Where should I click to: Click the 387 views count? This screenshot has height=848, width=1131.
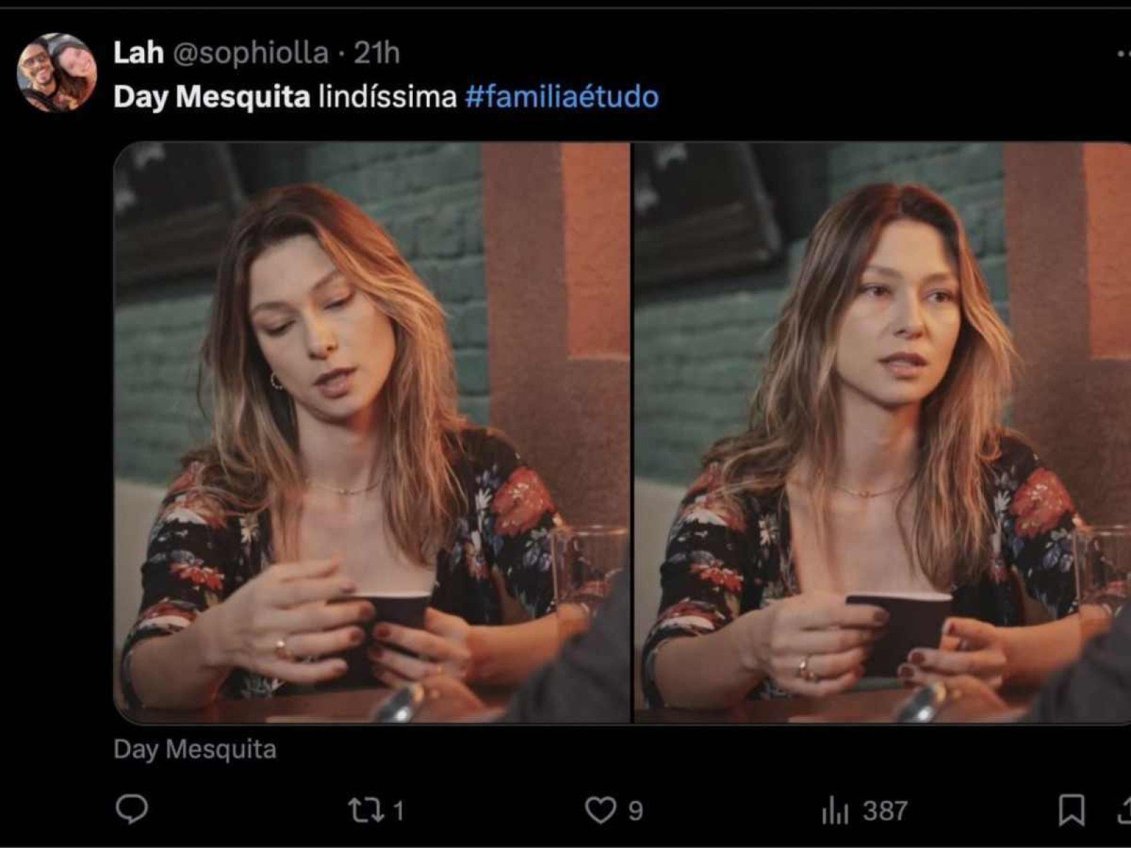click(885, 811)
